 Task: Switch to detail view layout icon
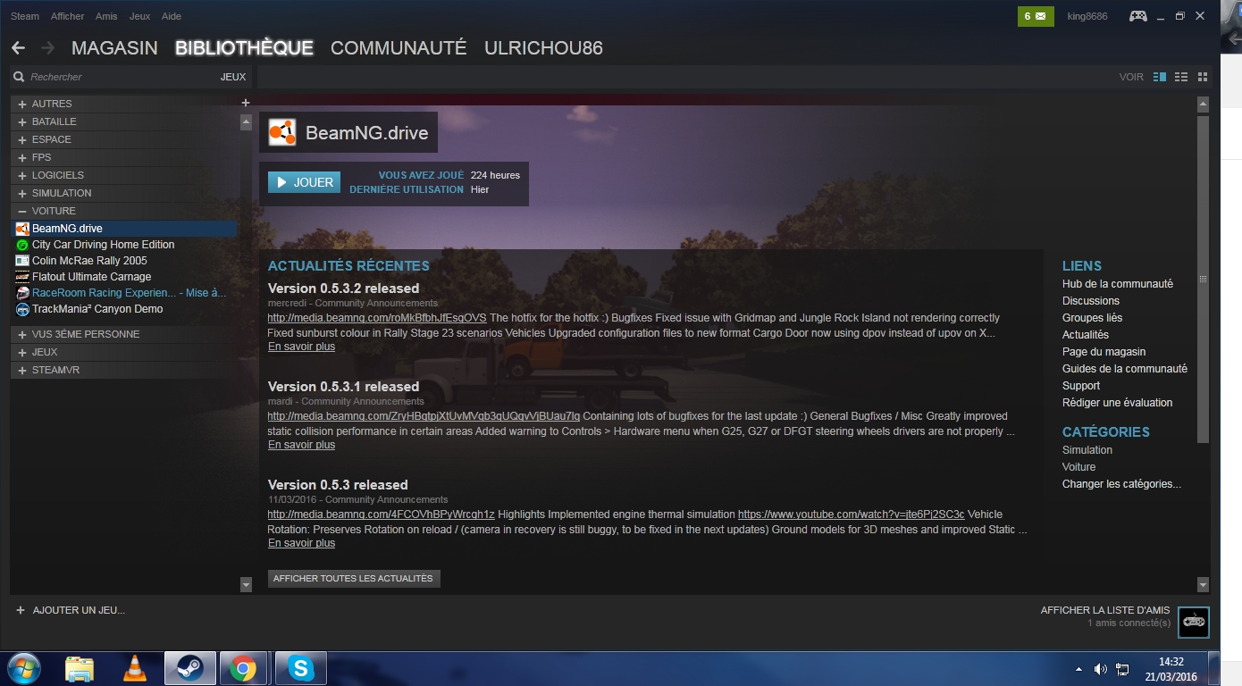pyautogui.click(x=1160, y=77)
